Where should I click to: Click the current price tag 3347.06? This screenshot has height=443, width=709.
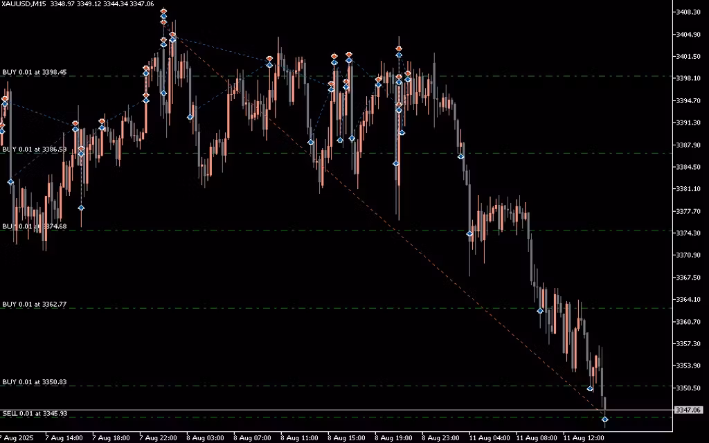[688, 410]
